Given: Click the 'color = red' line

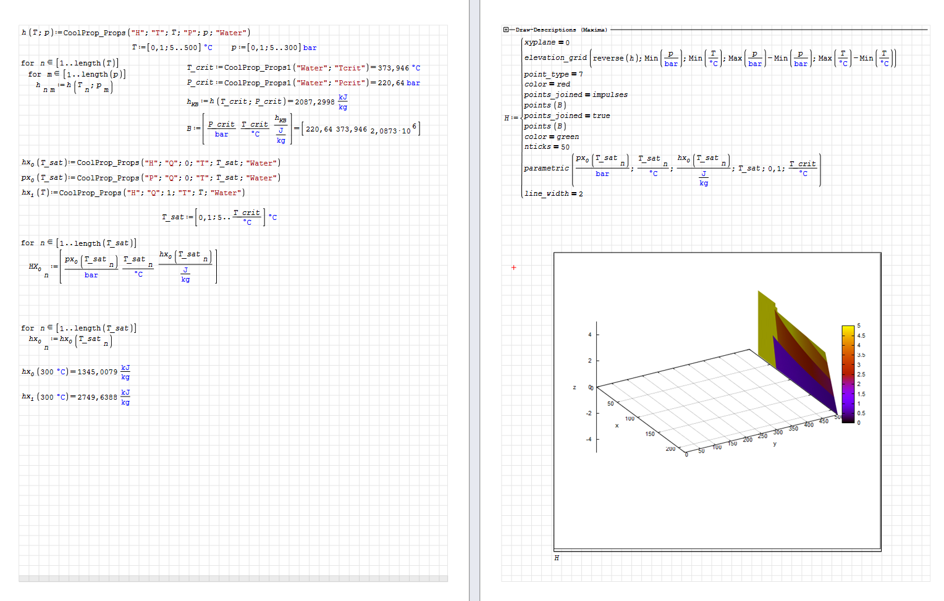Looking at the screenshot, I should point(547,85).
